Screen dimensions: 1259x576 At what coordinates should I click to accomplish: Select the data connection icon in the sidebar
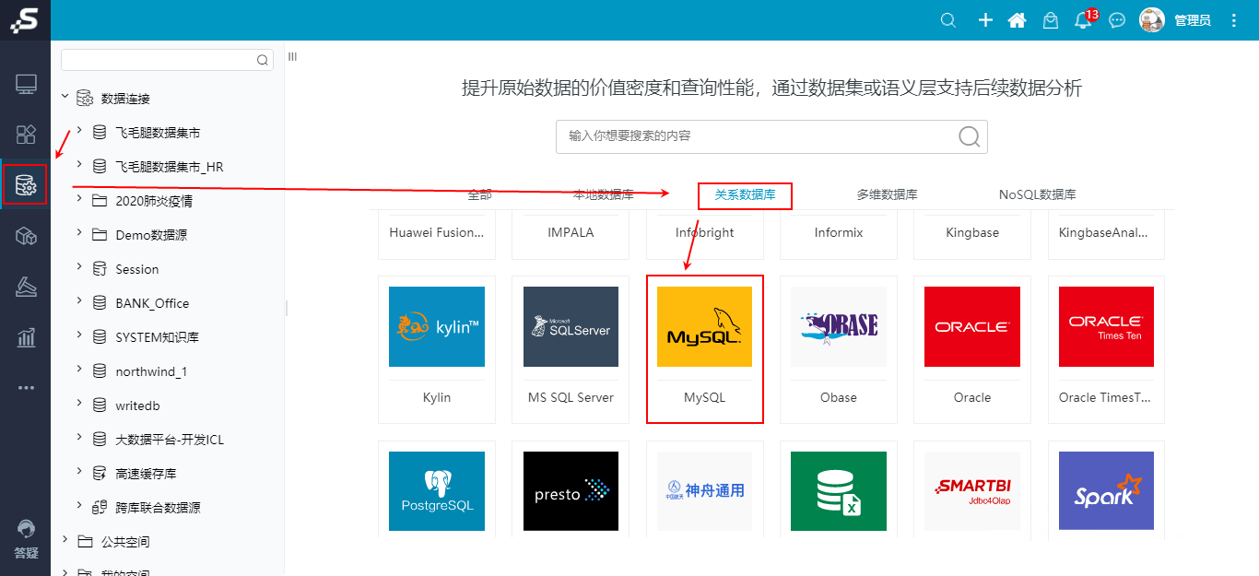tap(26, 185)
